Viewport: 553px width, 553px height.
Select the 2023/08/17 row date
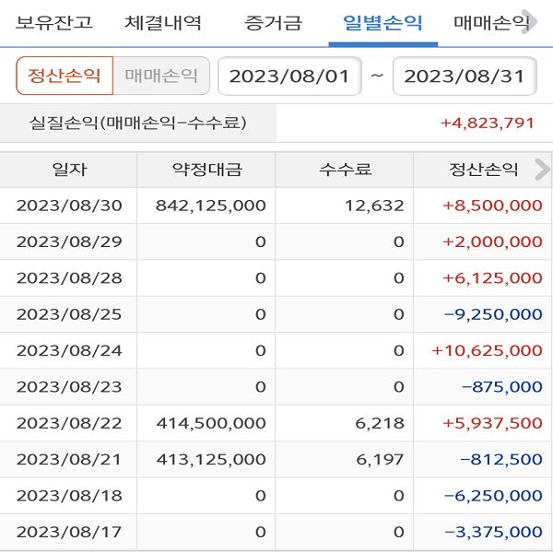click(x=69, y=532)
